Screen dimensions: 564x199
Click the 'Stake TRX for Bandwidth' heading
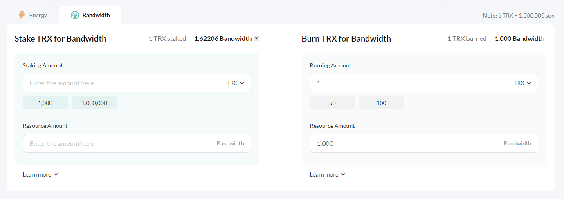click(61, 39)
